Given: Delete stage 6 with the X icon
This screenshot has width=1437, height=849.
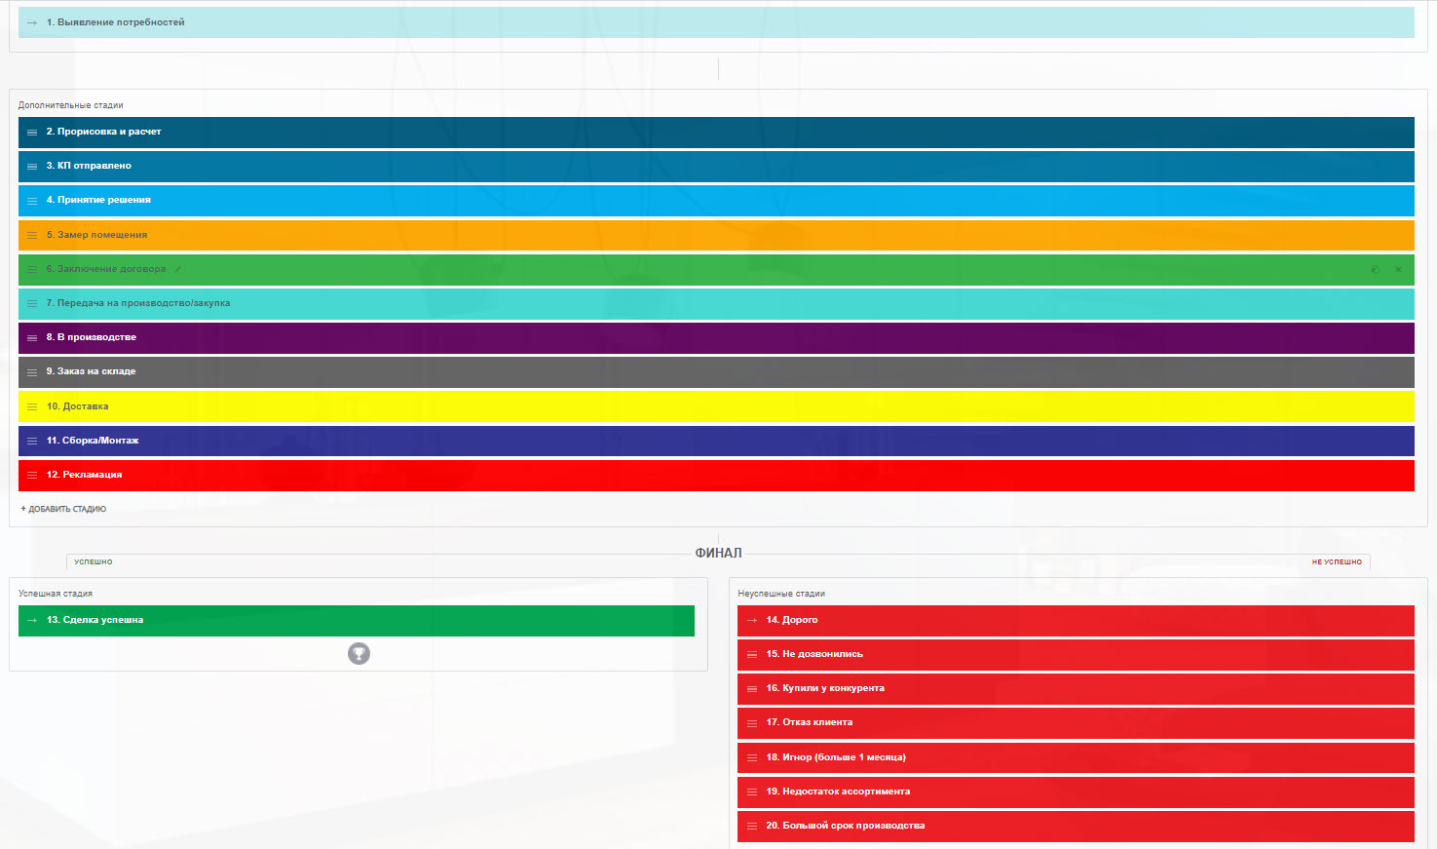Looking at the screenshot, I should click(x=1398, y=270).
